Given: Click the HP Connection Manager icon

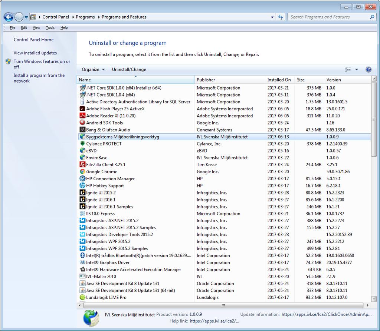Looking at the screenshot, I should [82, 179].
